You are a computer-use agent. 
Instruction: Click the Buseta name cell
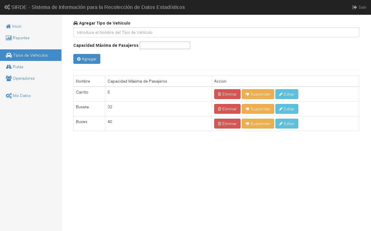(89, 109)
